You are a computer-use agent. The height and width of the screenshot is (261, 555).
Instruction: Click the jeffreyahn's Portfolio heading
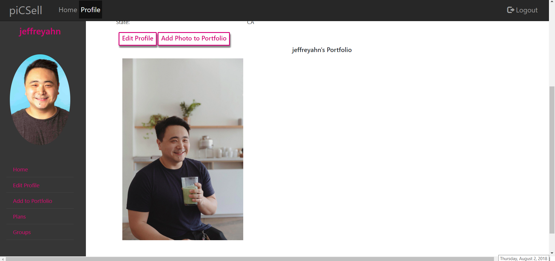(322, 50)
